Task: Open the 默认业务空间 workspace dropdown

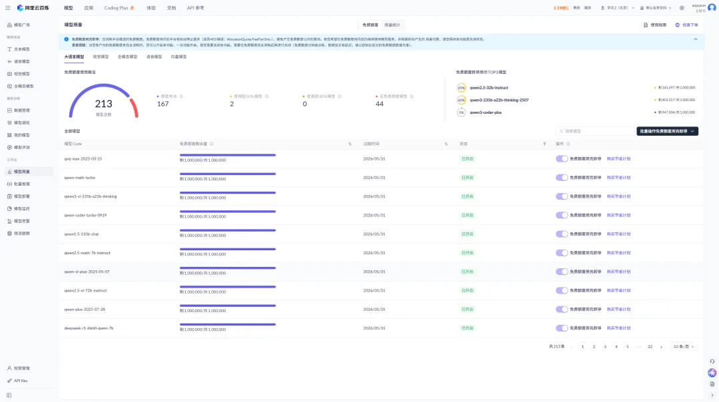Action: [x=656, y=8]
